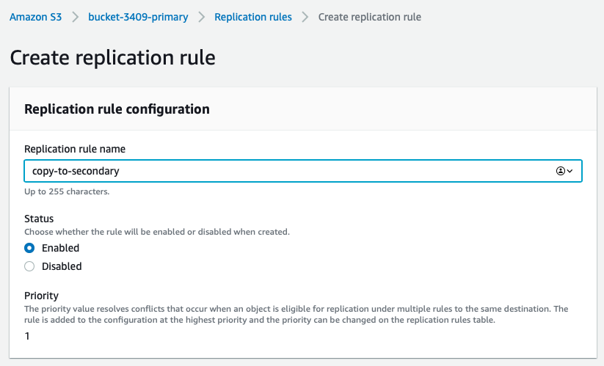The image size is (604, 366).
Task: Go to Amazon S3 breadcrumb link
Action: tap(35, 17)
